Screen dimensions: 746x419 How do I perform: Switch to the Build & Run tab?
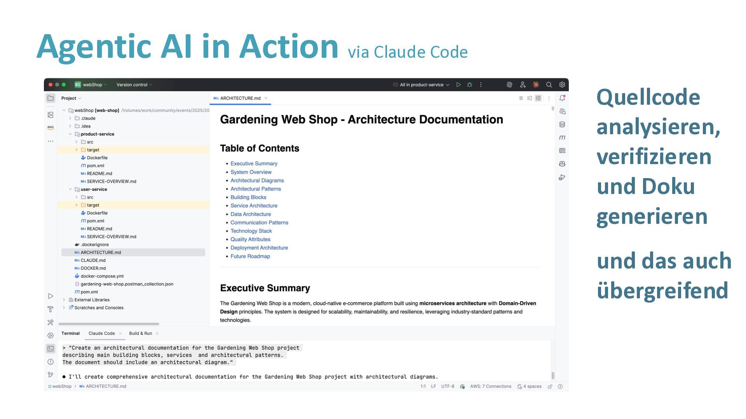pyautogui.click(x=140, y=333)
